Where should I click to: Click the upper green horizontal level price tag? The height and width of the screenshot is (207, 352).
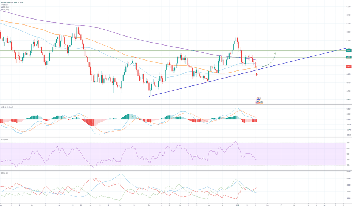[348, 50]
